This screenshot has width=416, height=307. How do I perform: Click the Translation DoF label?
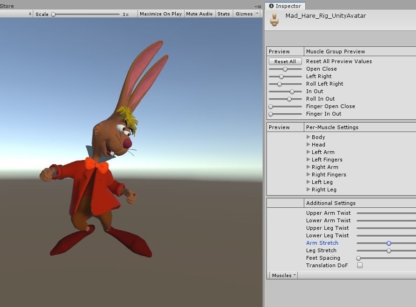[x=327, y=265]
